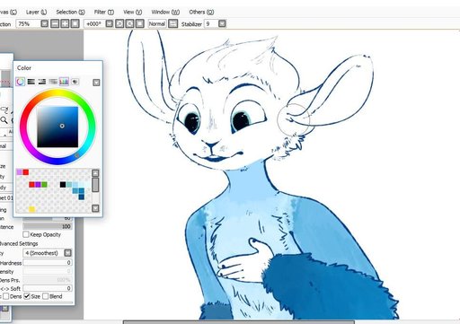The image size is (460, 324).
Task: Open the 4 (Smoothest) quality dropdown
Action: coord(67,253)
